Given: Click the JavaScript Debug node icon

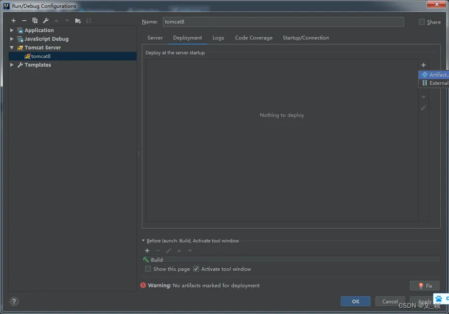Looking at the screenshot, I should [x=20, y=39].
